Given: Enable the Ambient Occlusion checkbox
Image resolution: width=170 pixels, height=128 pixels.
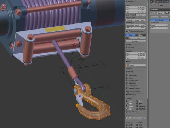Looking at the screenshot, I should [x=127, y=88].
